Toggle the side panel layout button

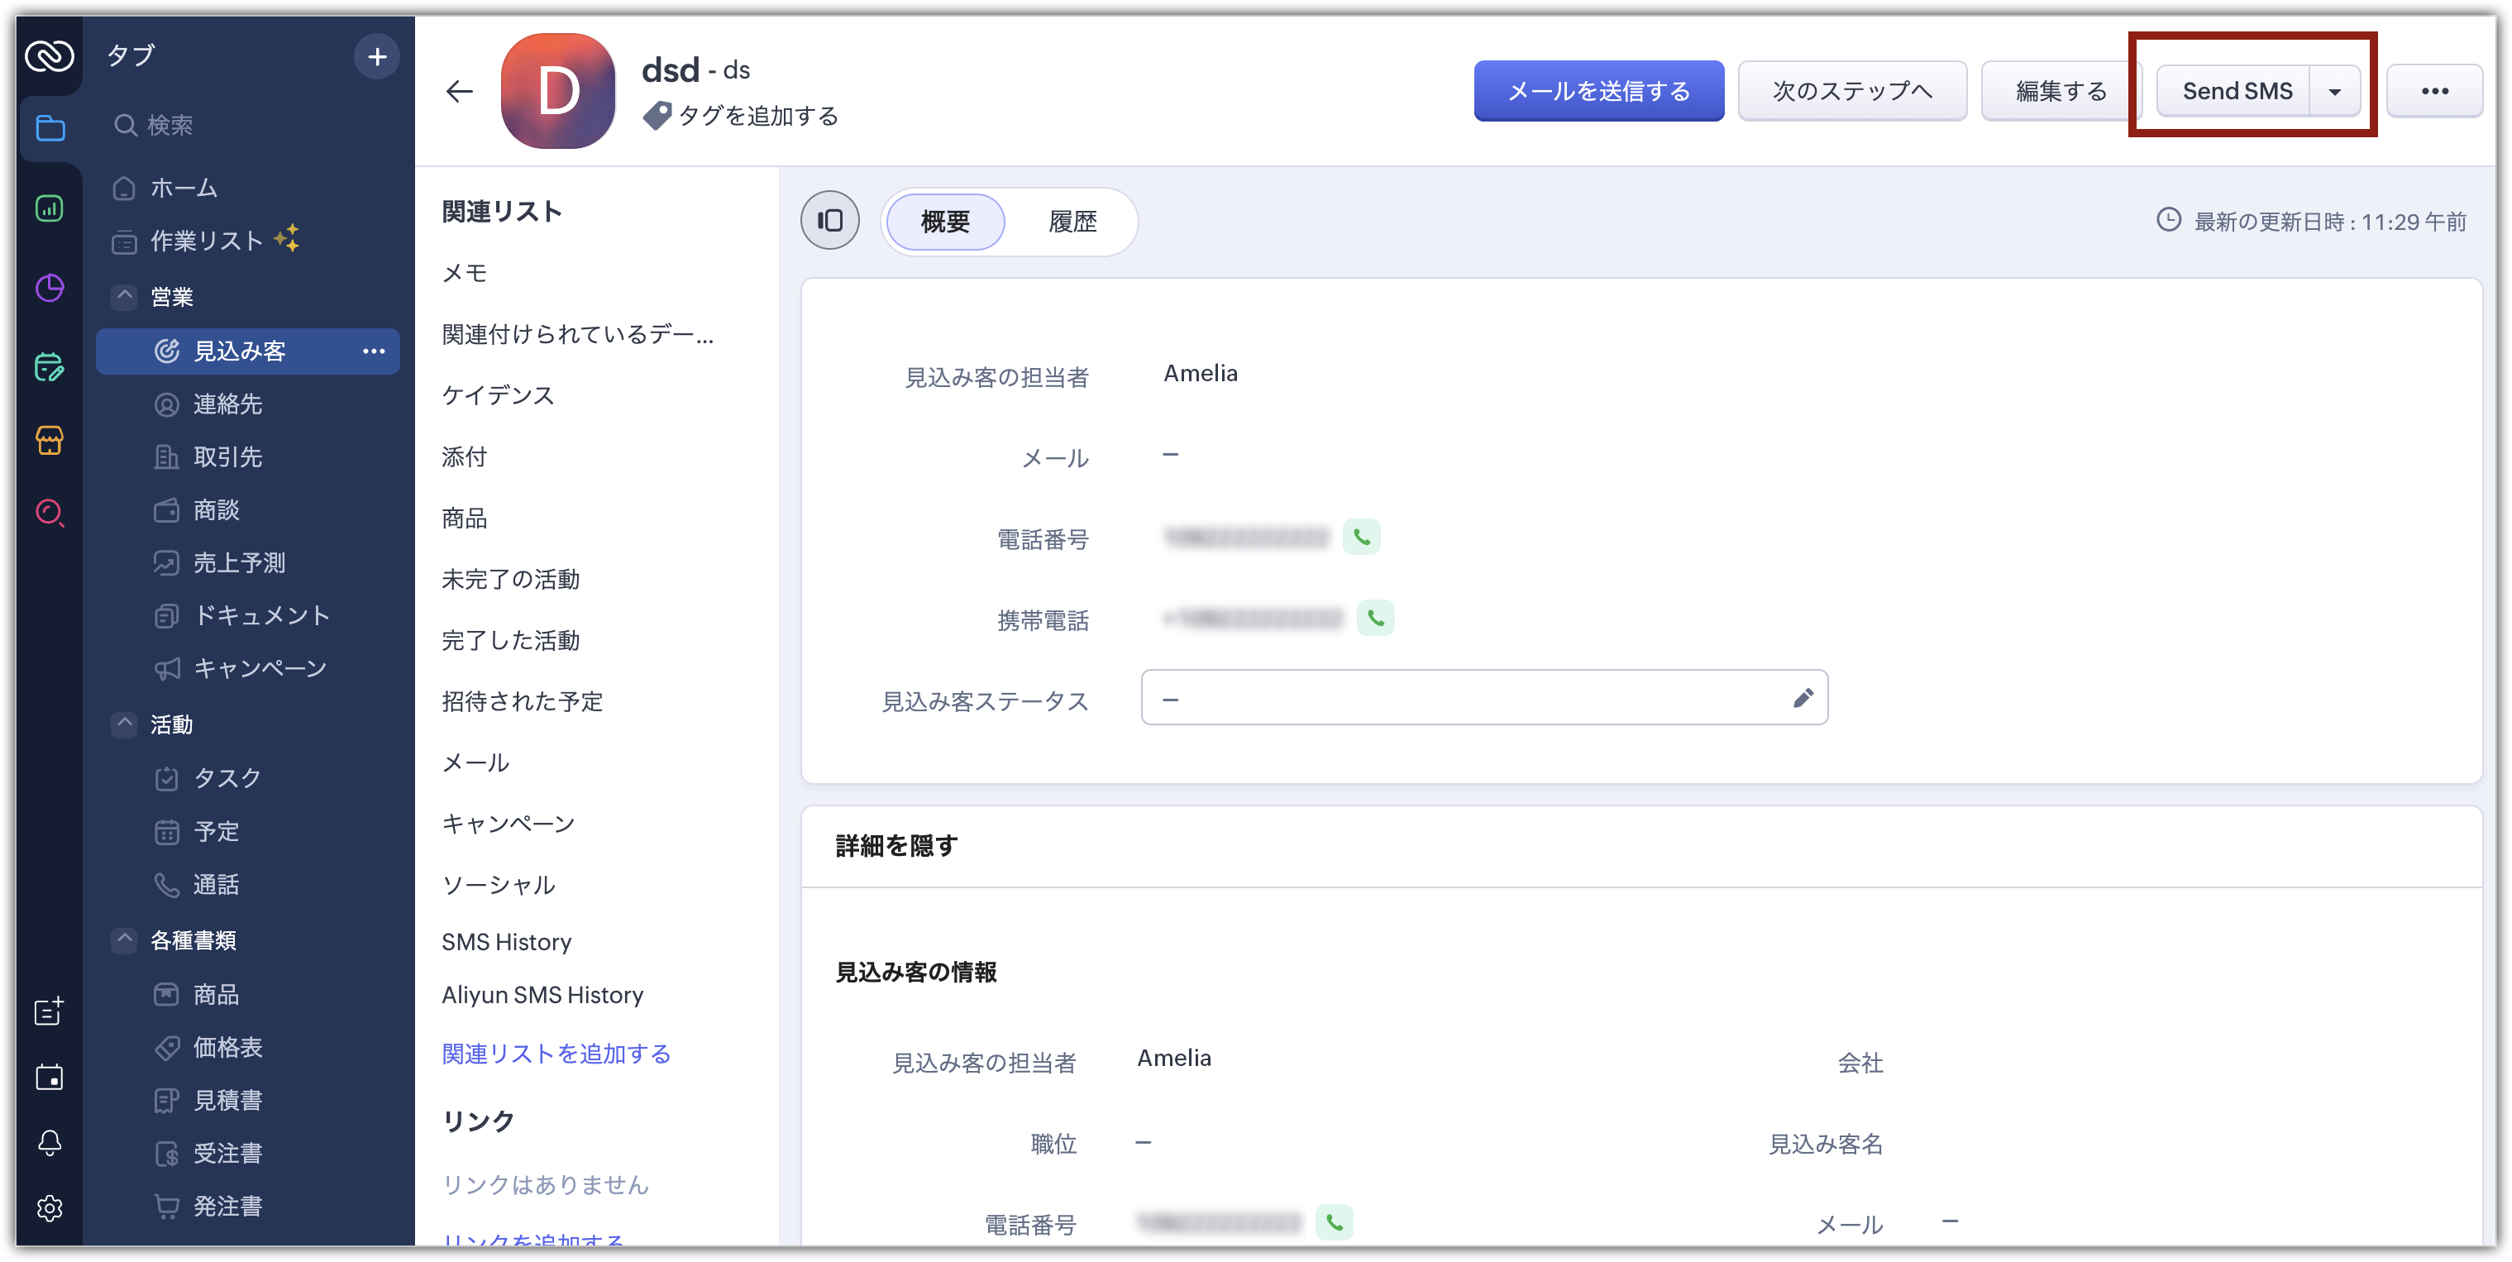830,222
